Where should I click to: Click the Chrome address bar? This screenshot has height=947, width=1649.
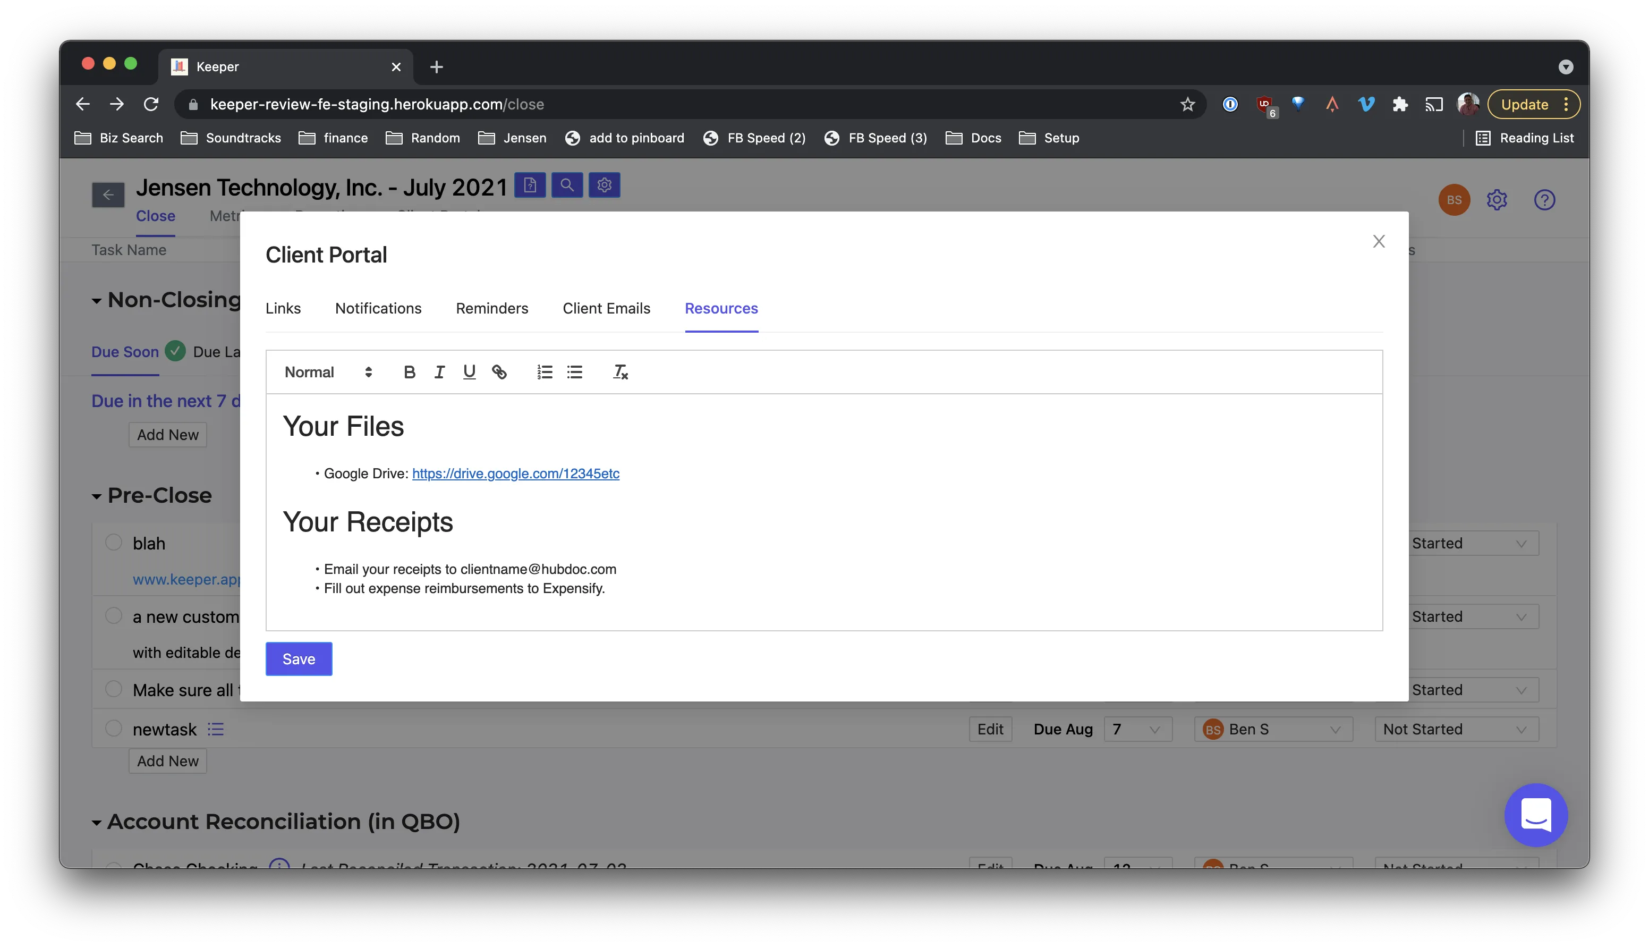(689, 104)
